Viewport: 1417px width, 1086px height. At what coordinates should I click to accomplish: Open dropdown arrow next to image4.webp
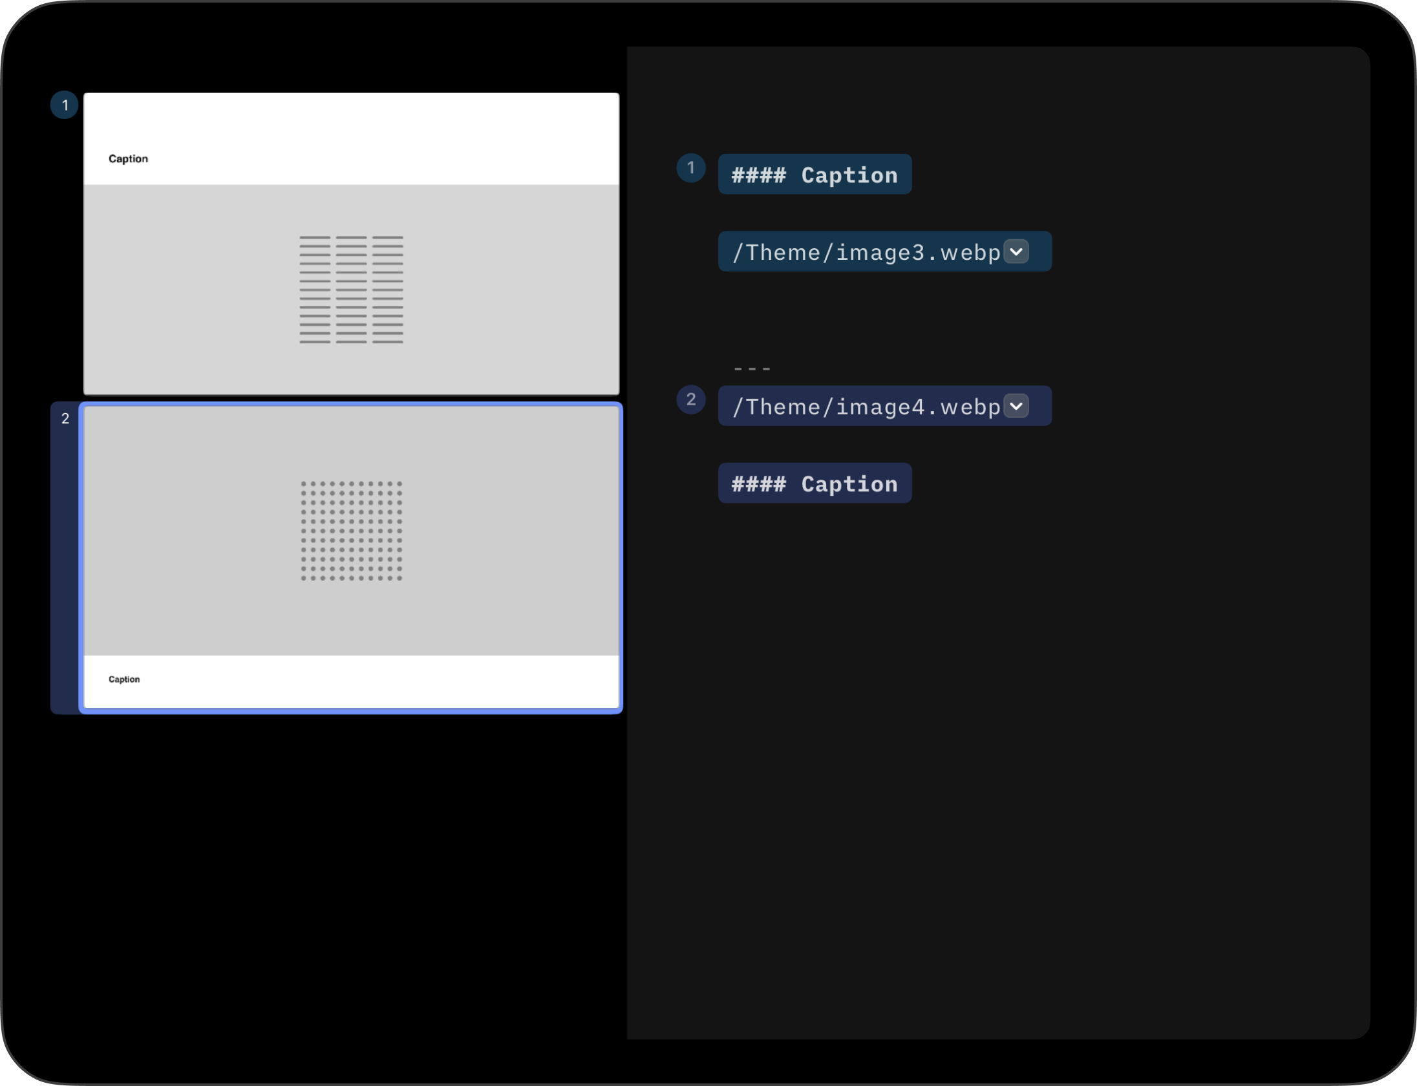tap(1016, 406)
